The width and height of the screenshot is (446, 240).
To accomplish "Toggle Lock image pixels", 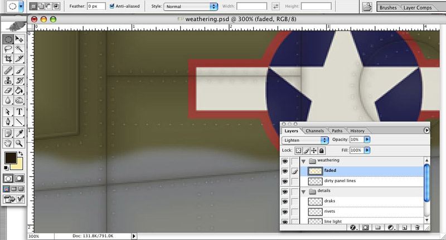I will point(306,151).
